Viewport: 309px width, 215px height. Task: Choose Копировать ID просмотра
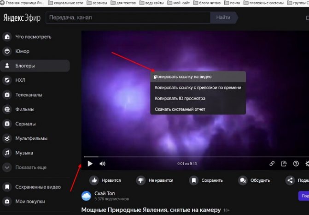pyautogui.click(x=198, y=98)
